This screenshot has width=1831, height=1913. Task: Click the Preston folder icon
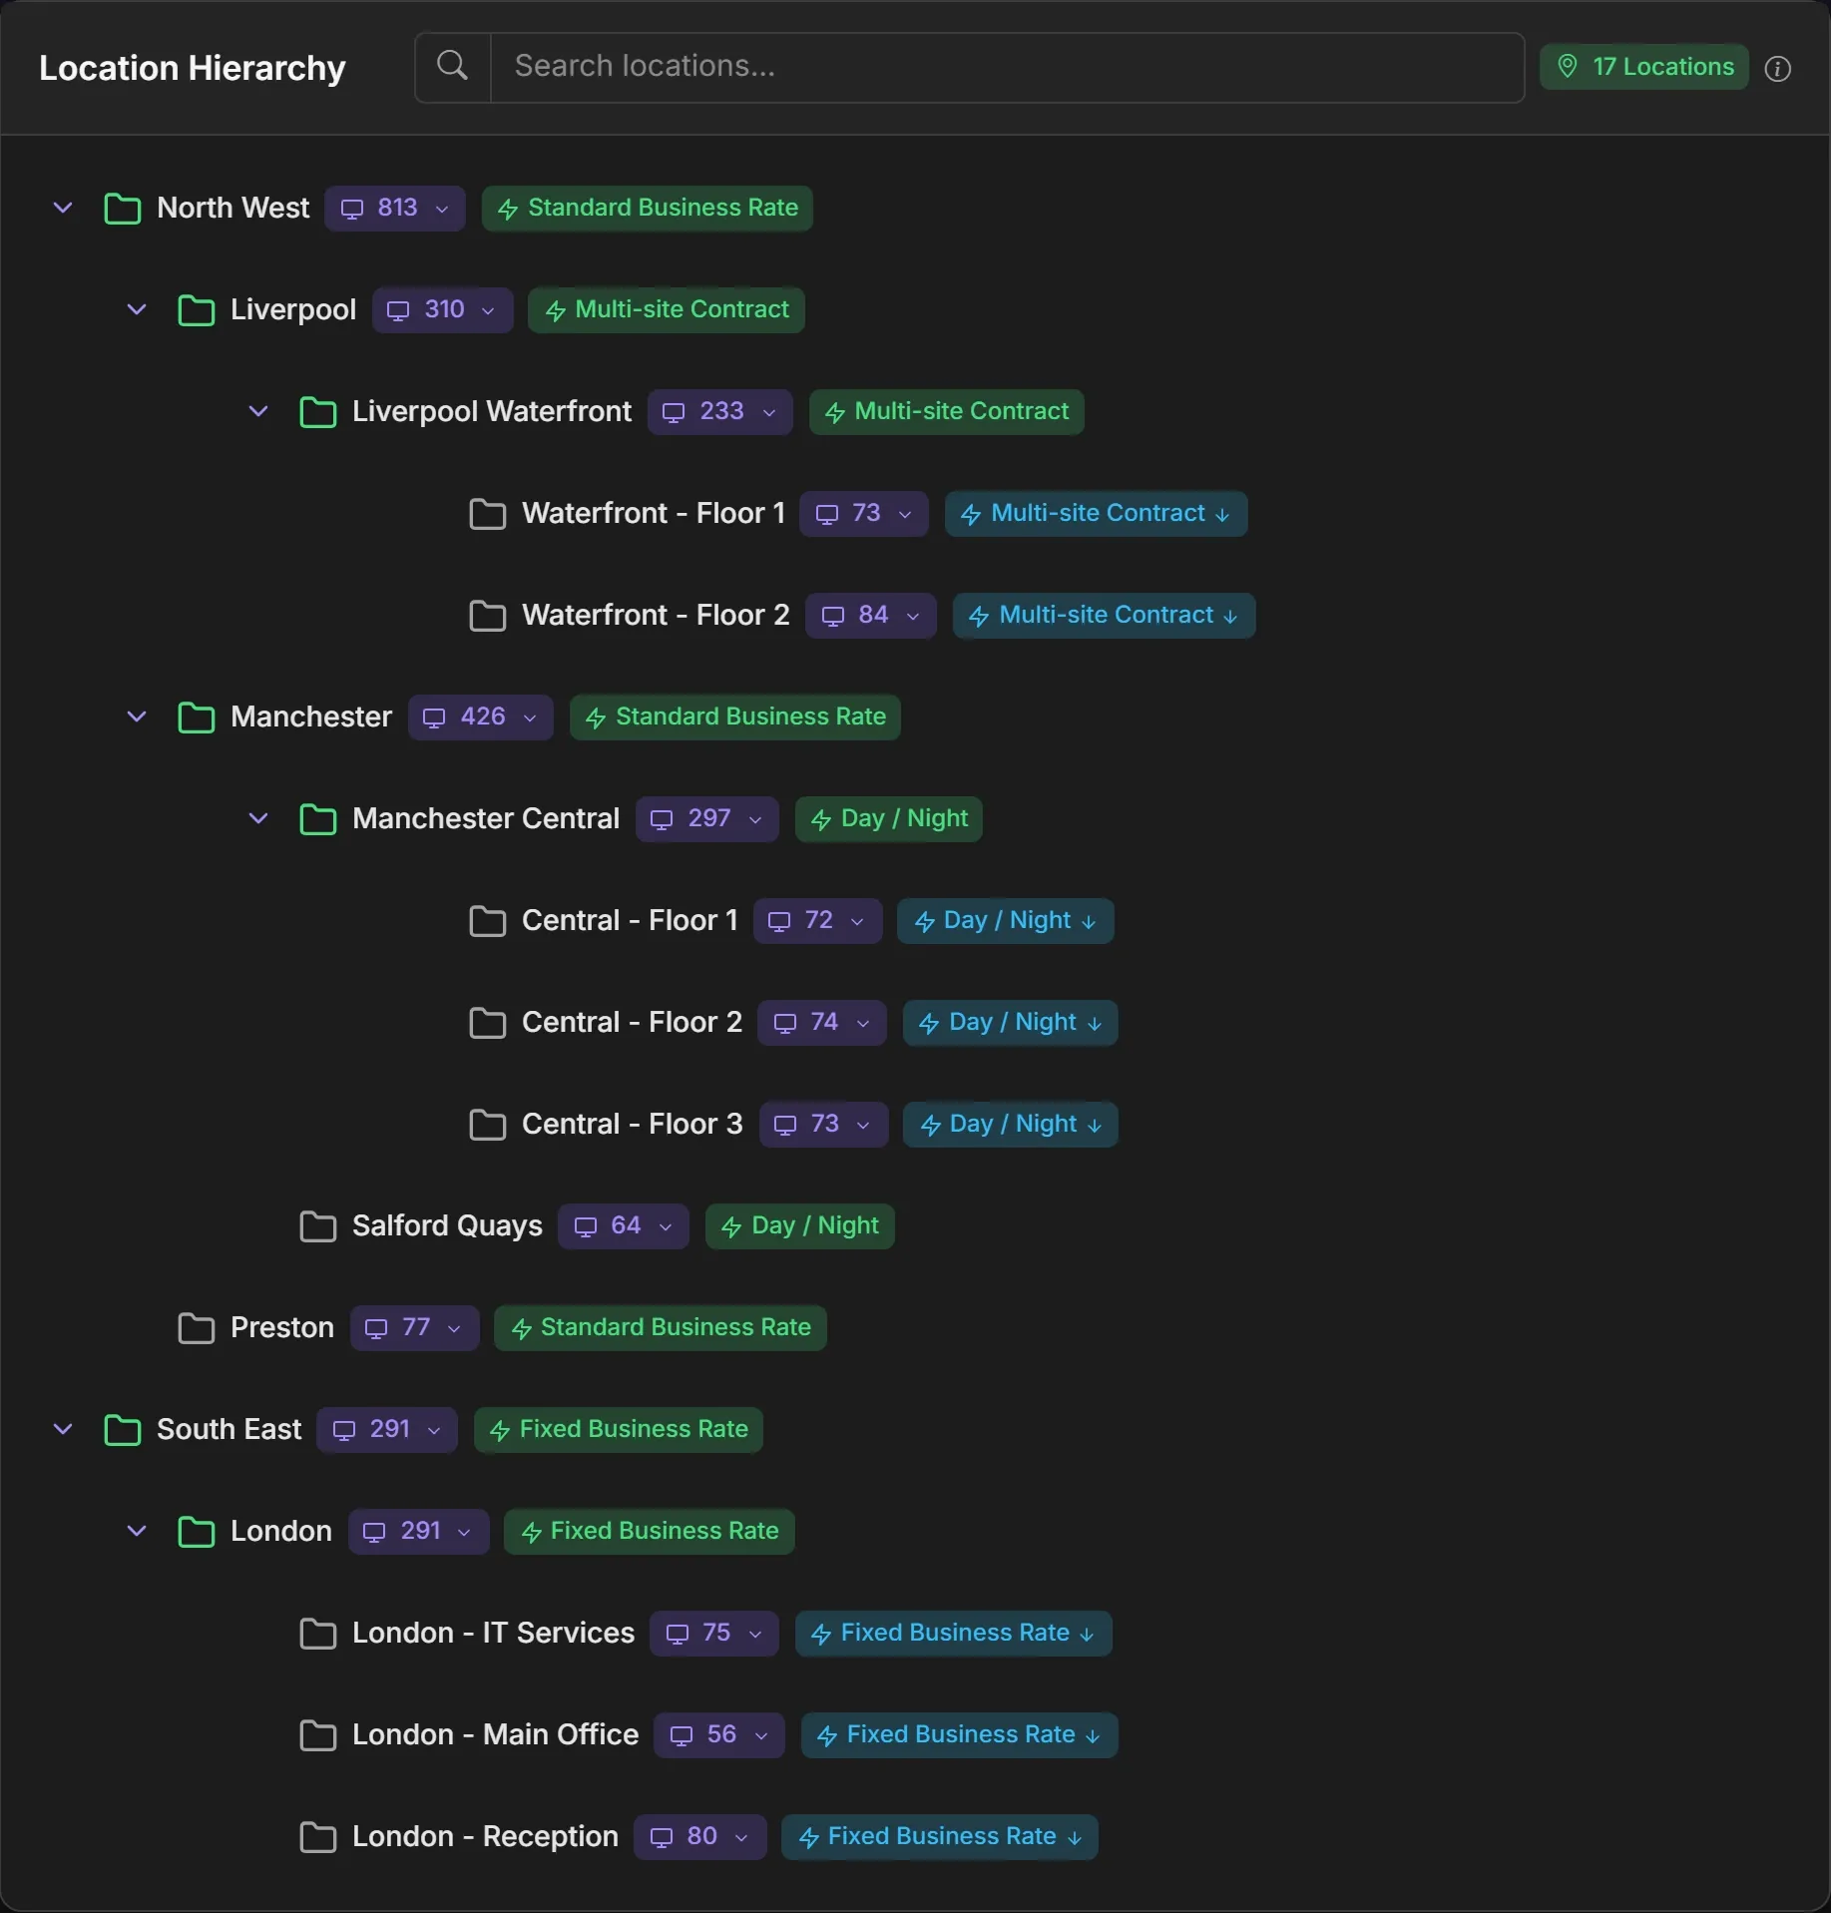click(x=196, y=1328)
